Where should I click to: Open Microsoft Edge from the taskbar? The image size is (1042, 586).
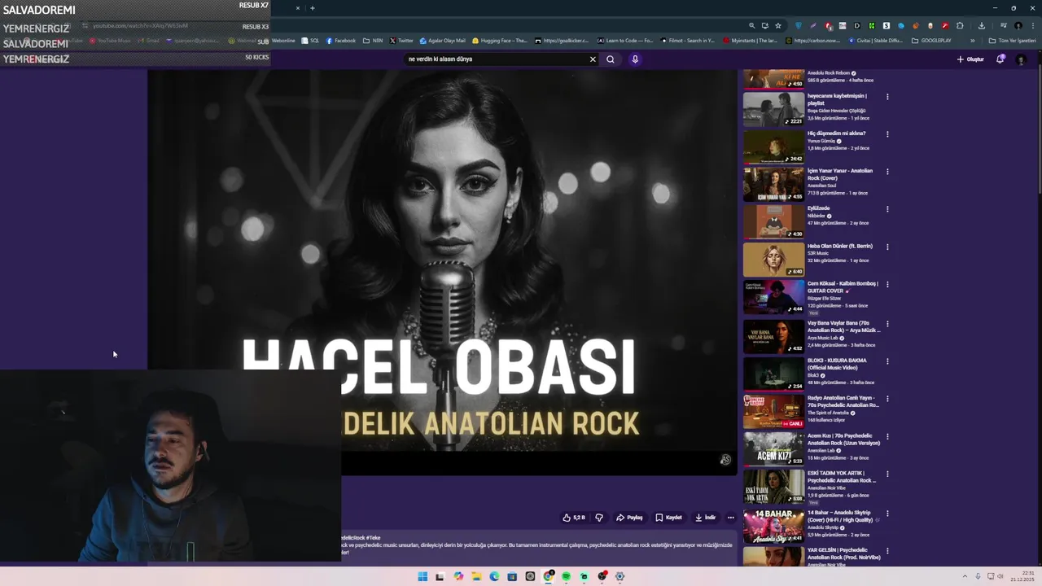tap(494, 576)
